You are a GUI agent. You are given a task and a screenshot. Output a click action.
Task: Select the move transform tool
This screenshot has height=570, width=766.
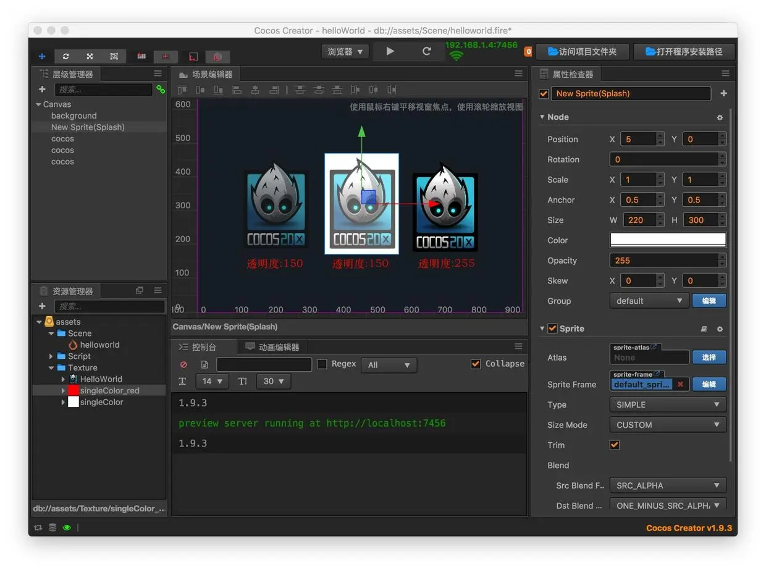point(42,56)
